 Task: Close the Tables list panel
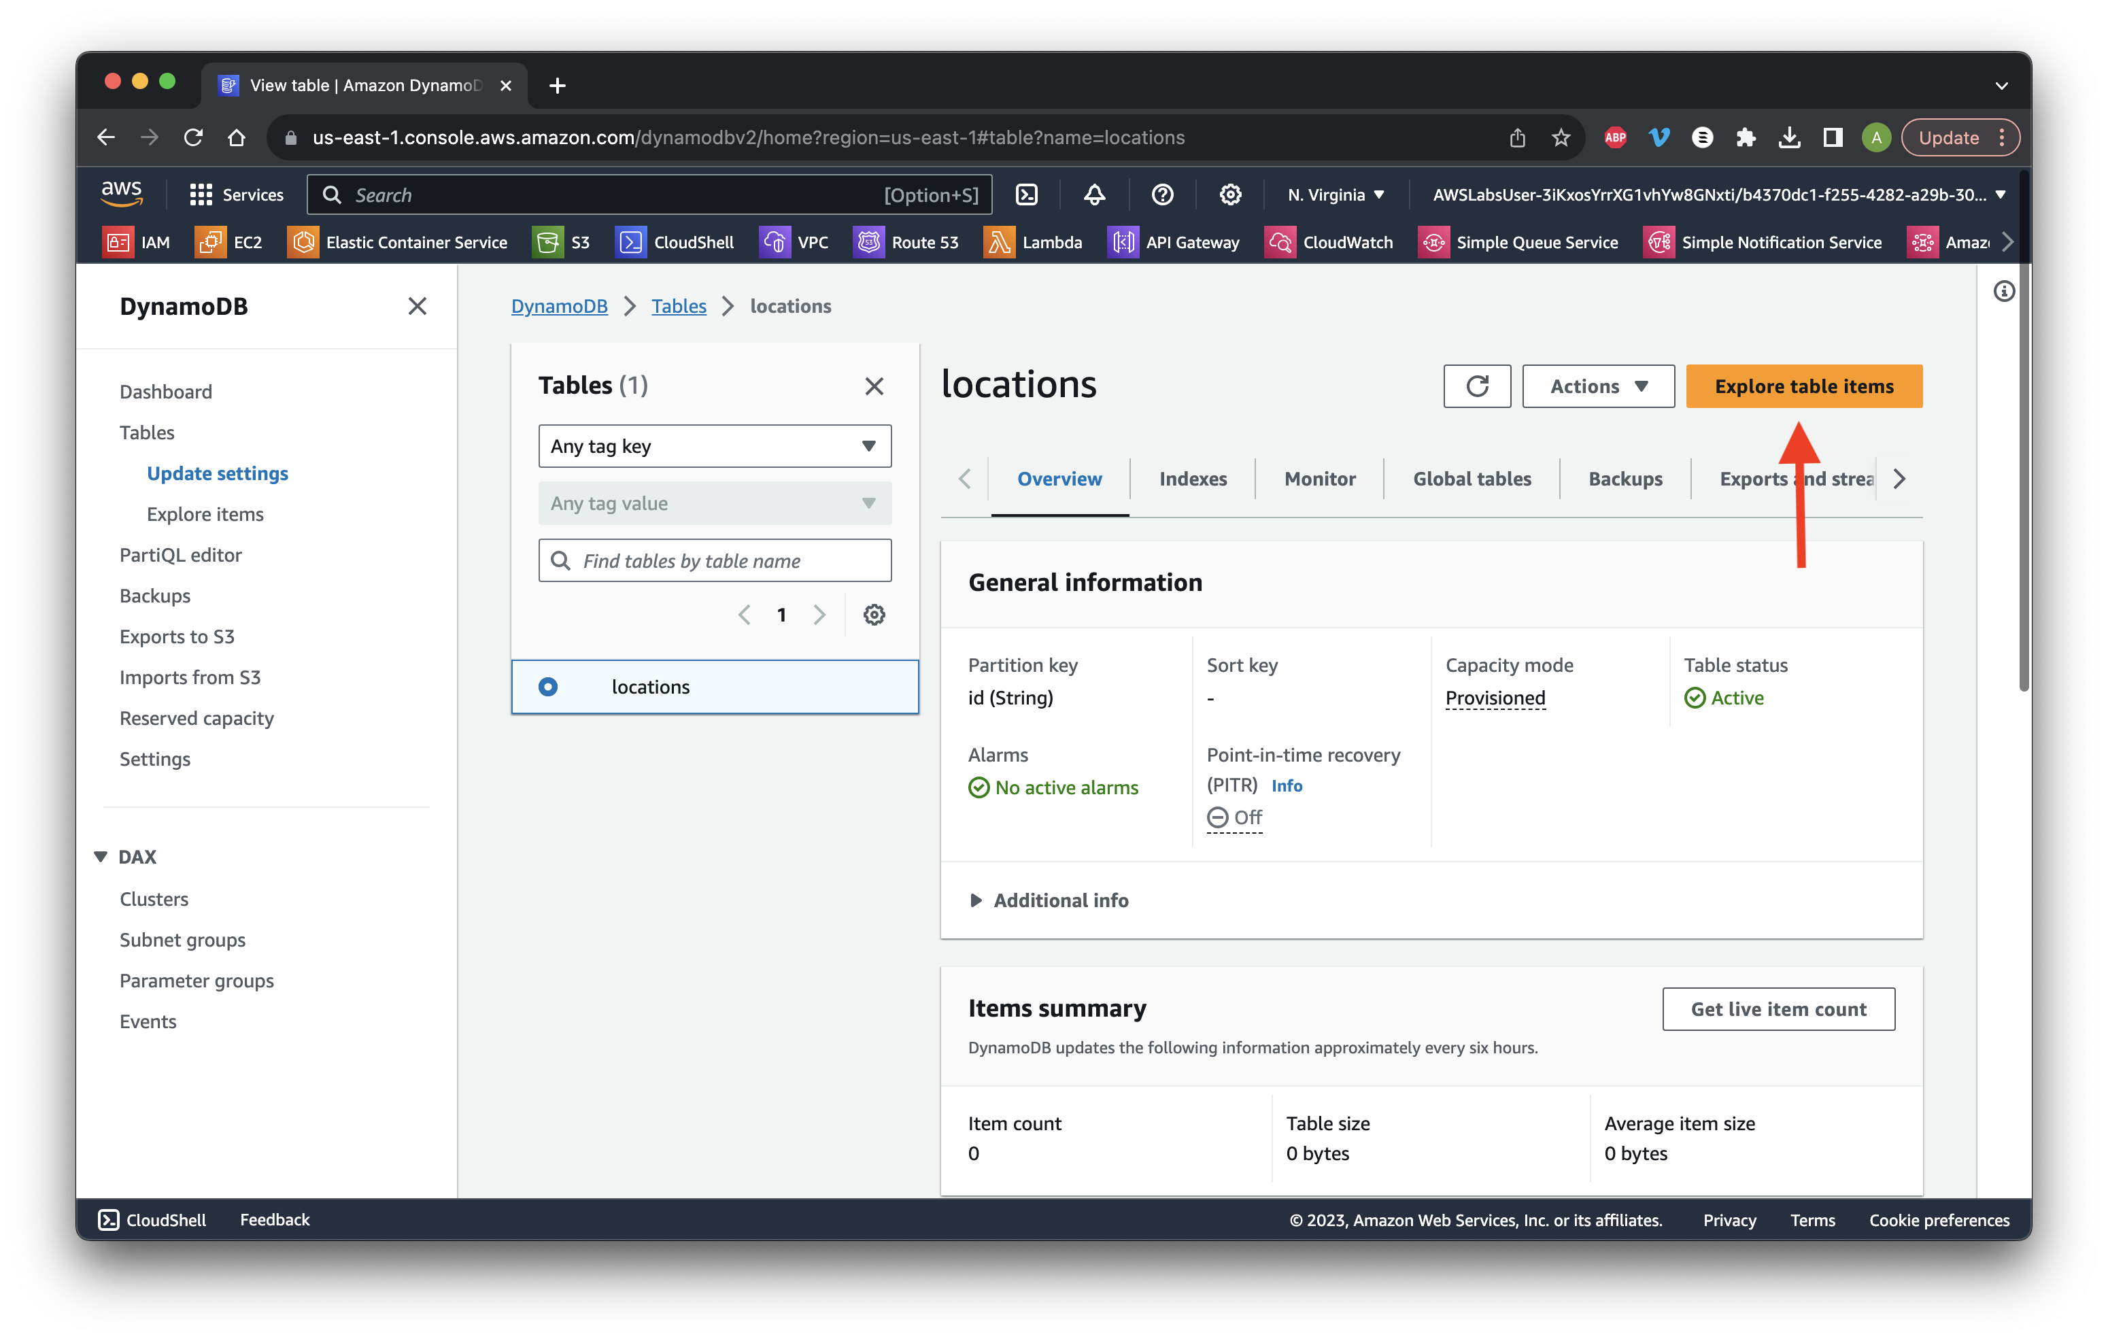point(874,386)
